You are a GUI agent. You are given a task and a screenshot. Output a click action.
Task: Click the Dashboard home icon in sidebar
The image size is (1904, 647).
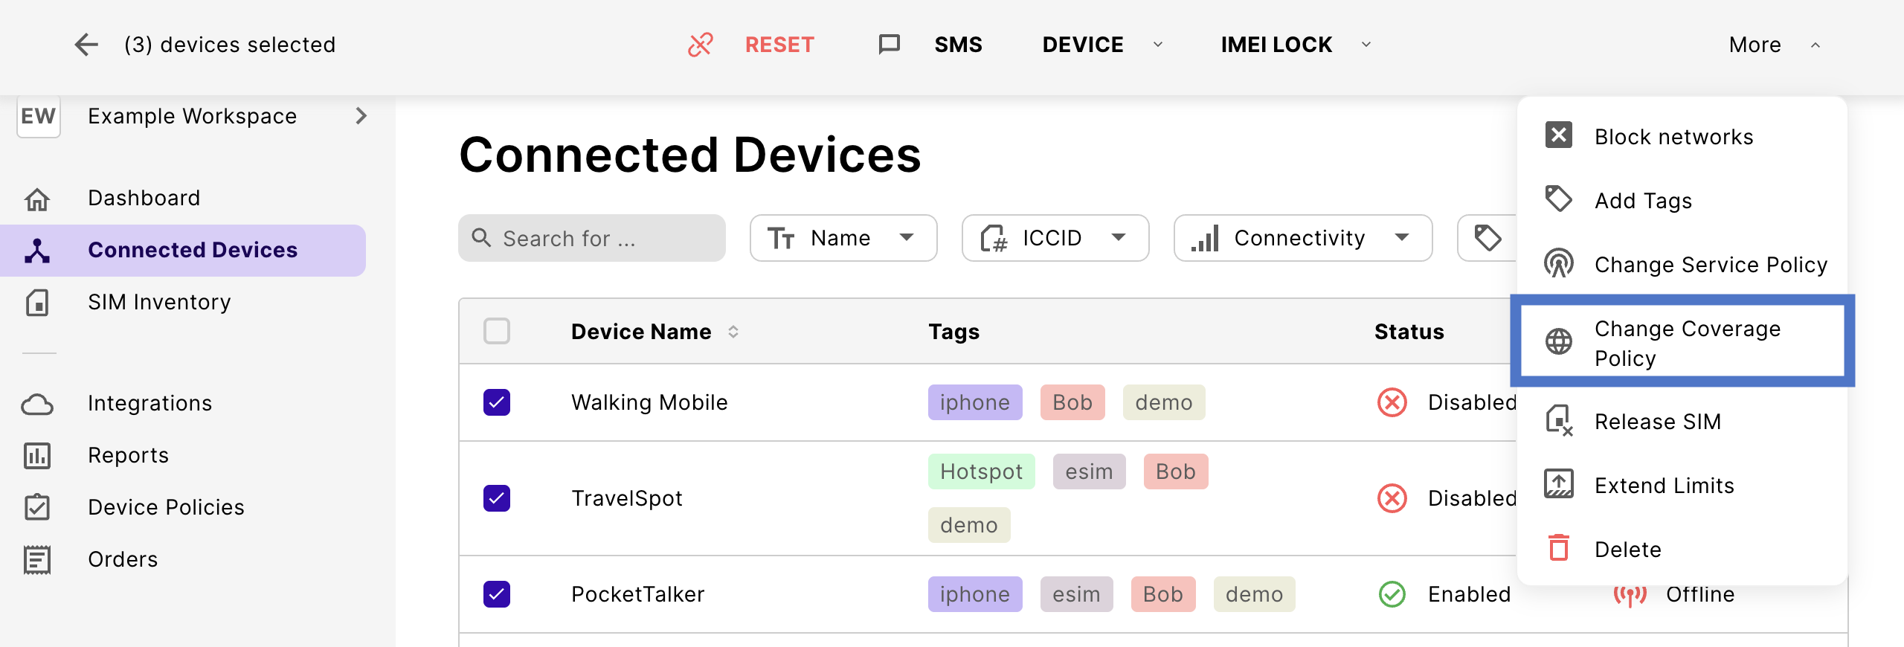pos(37,199)
